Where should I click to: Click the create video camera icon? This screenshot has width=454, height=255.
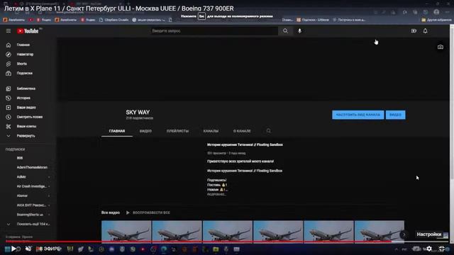pos(414,31)
